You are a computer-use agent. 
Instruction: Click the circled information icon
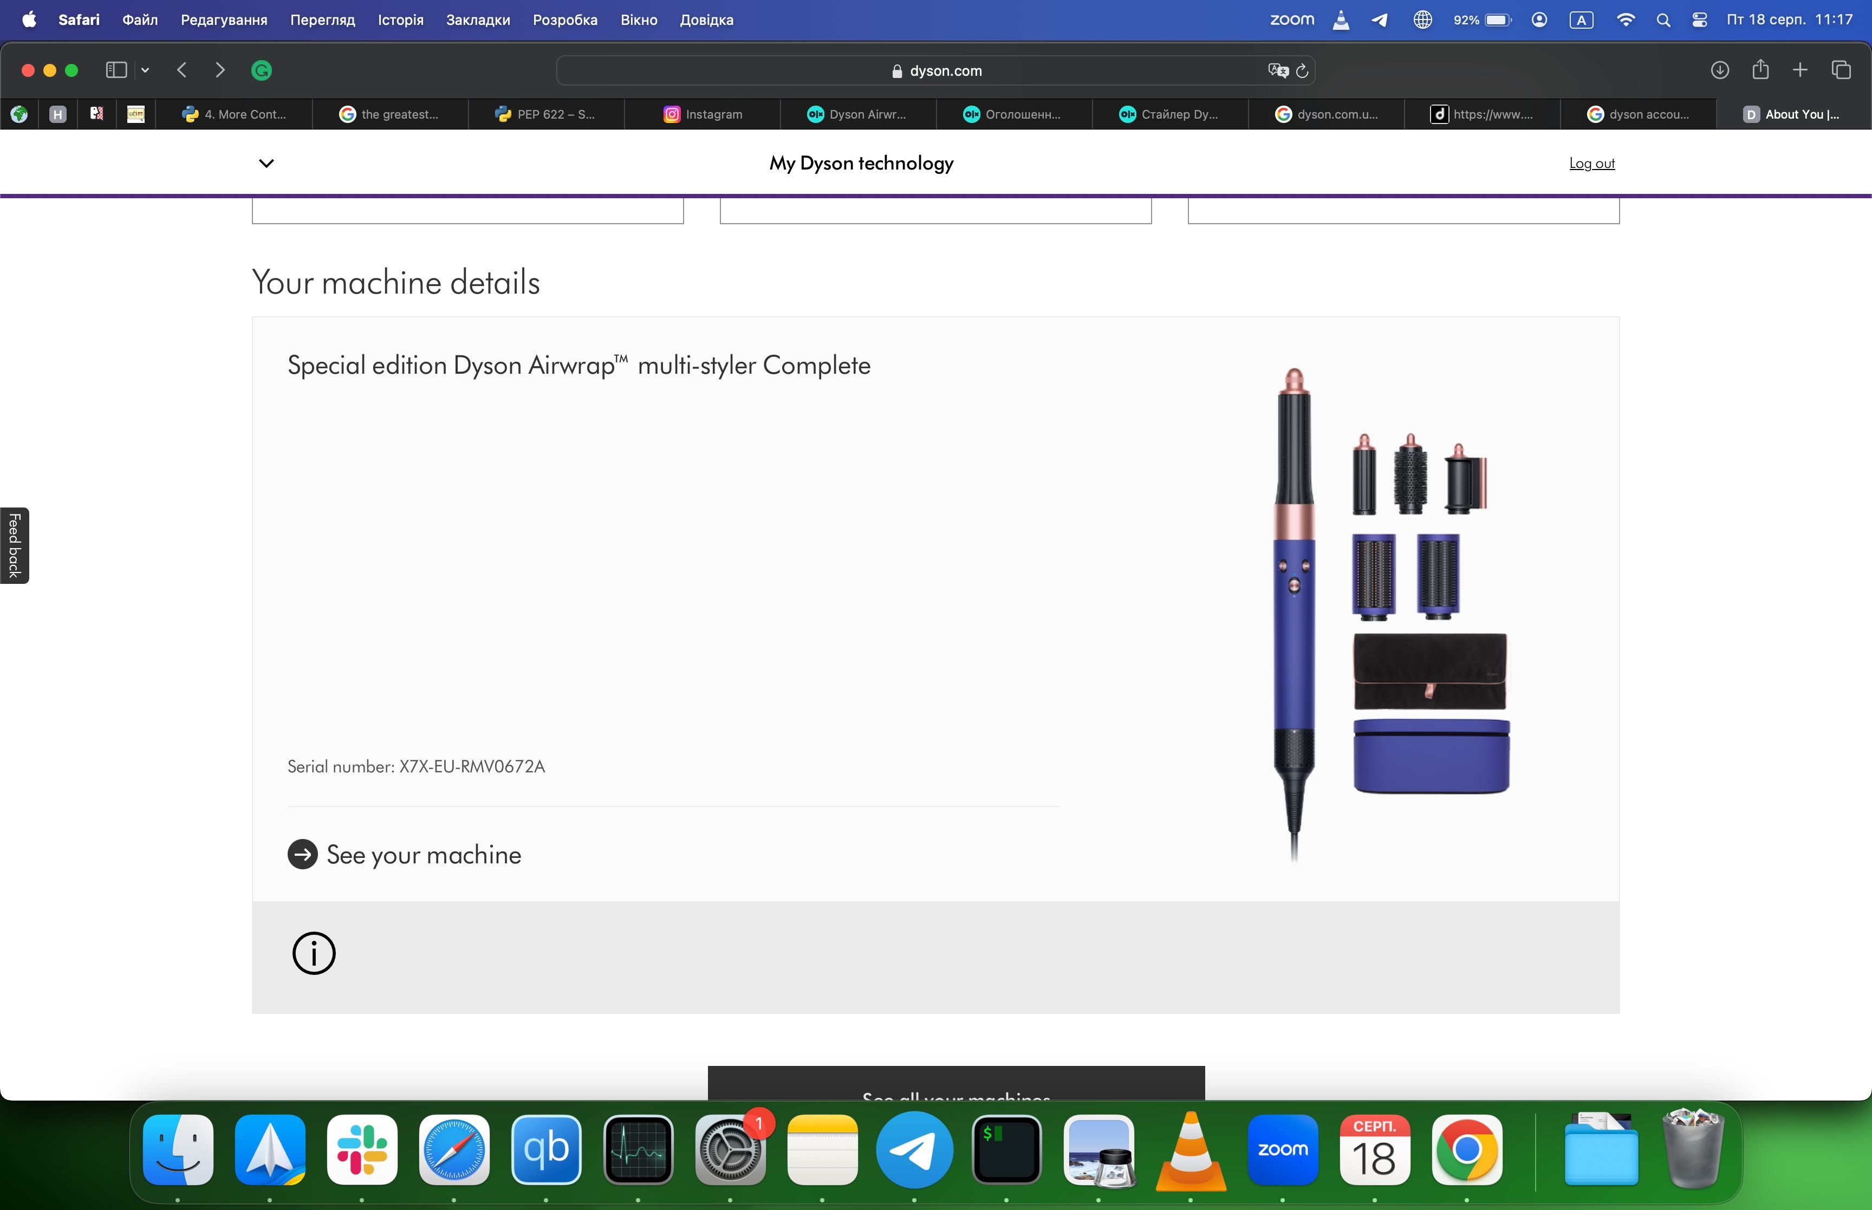tap(314, 953)
